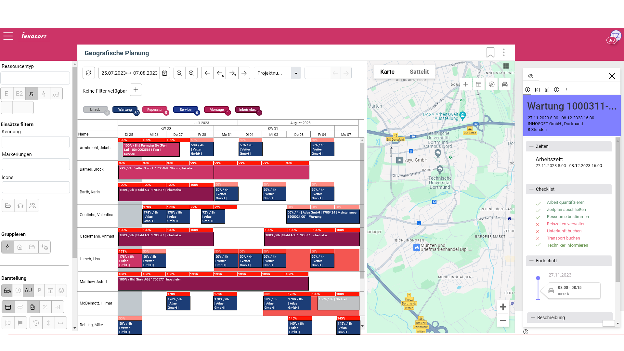Viewport: 624px width, 351px height.
Task: Click the date range input field
Action: (x=129, y=73)
